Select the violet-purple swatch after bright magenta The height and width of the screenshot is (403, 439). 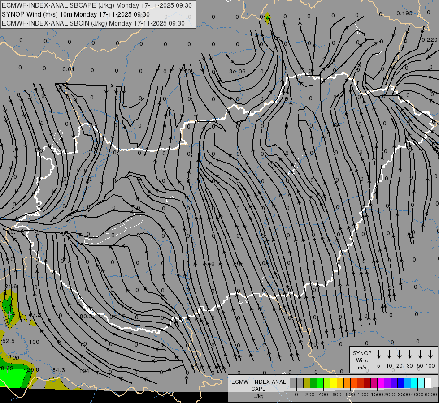387,383
